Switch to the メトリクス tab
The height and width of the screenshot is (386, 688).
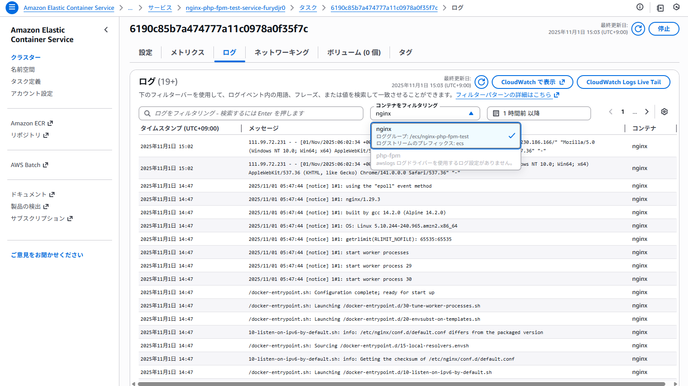tap(187, 52)
